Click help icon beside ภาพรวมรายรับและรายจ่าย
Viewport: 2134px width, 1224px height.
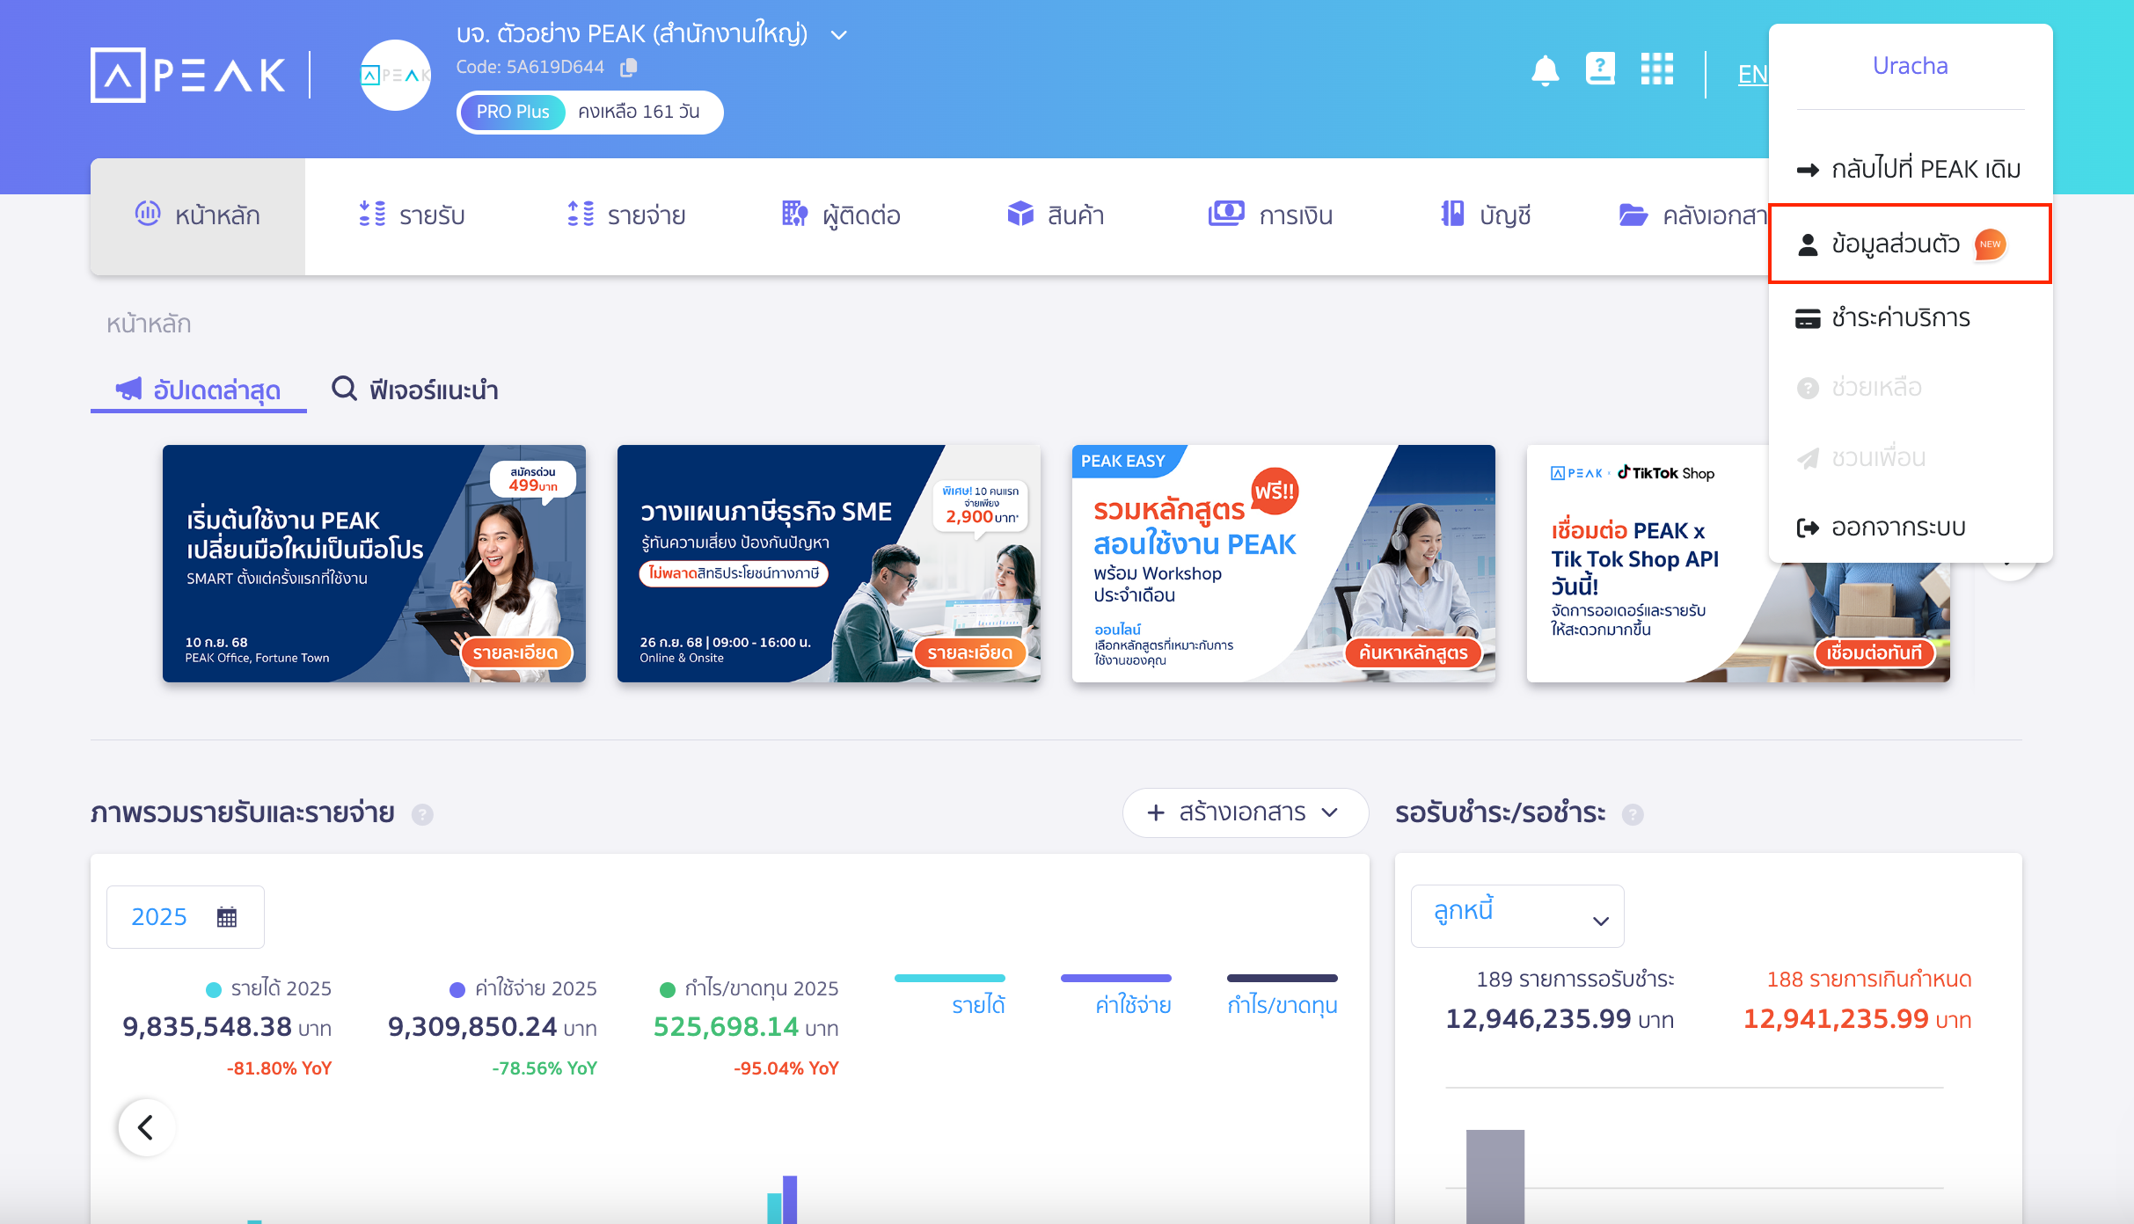[422, 814]
